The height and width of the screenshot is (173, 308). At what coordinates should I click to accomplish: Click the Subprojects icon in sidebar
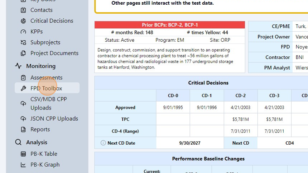pyautogui.click(x=23, y=42)
